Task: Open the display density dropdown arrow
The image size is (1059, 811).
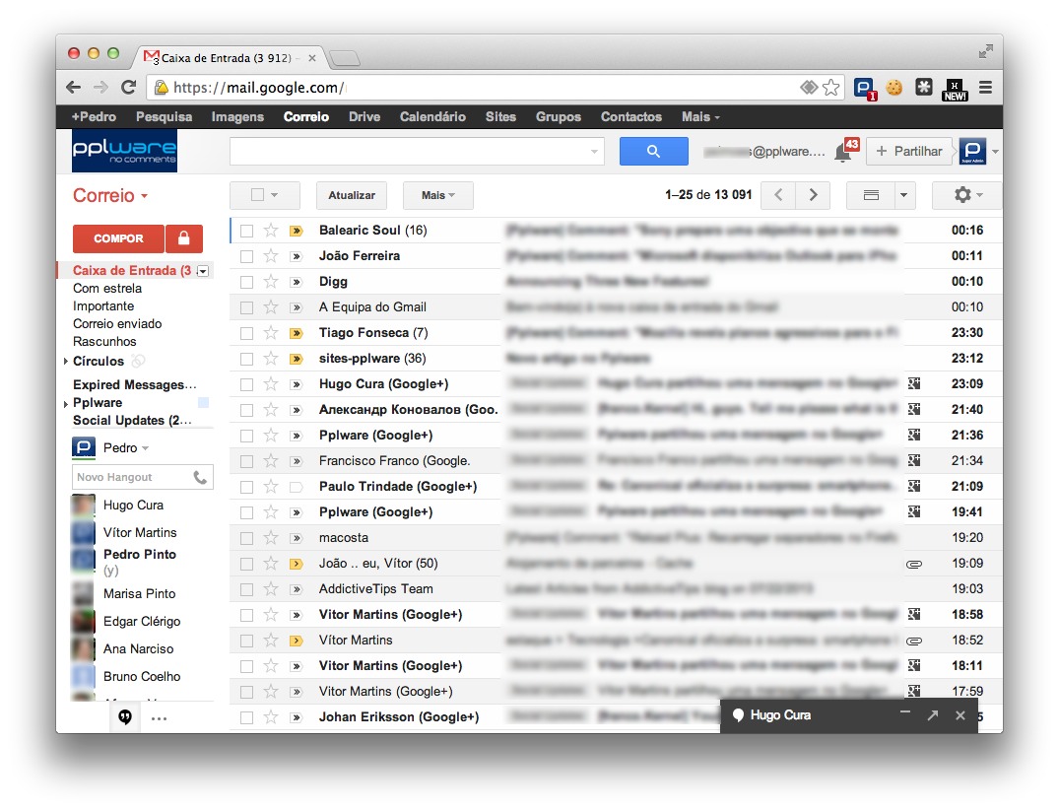Action: pyautogui.click(x=903, y=195)
